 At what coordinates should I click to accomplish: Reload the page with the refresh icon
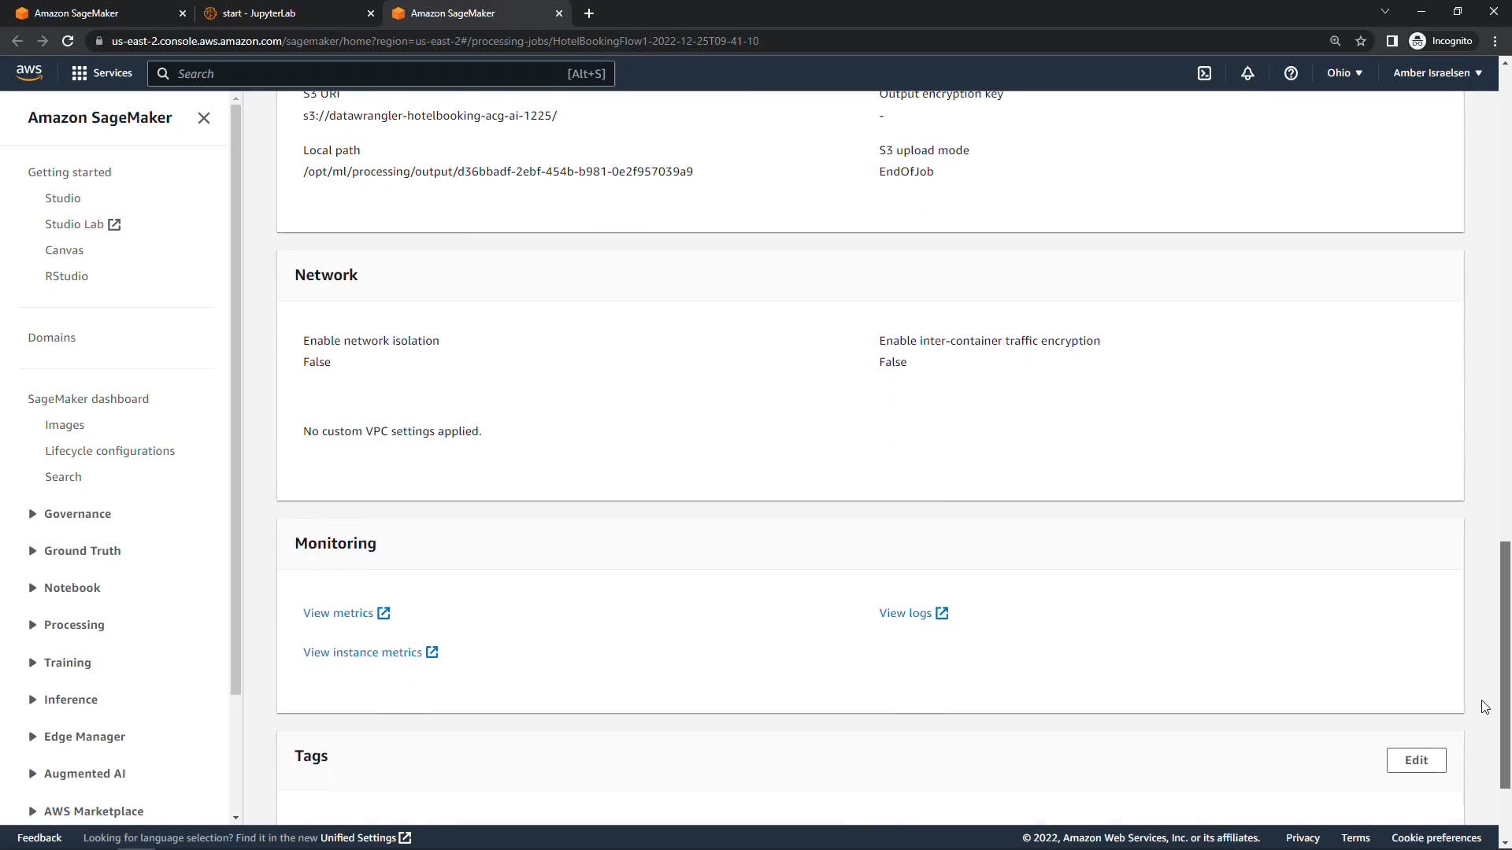point(68,41)
